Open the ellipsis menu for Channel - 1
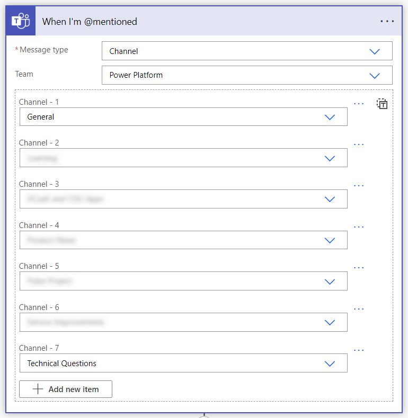408x418 pixels. (x=359, y=103)
